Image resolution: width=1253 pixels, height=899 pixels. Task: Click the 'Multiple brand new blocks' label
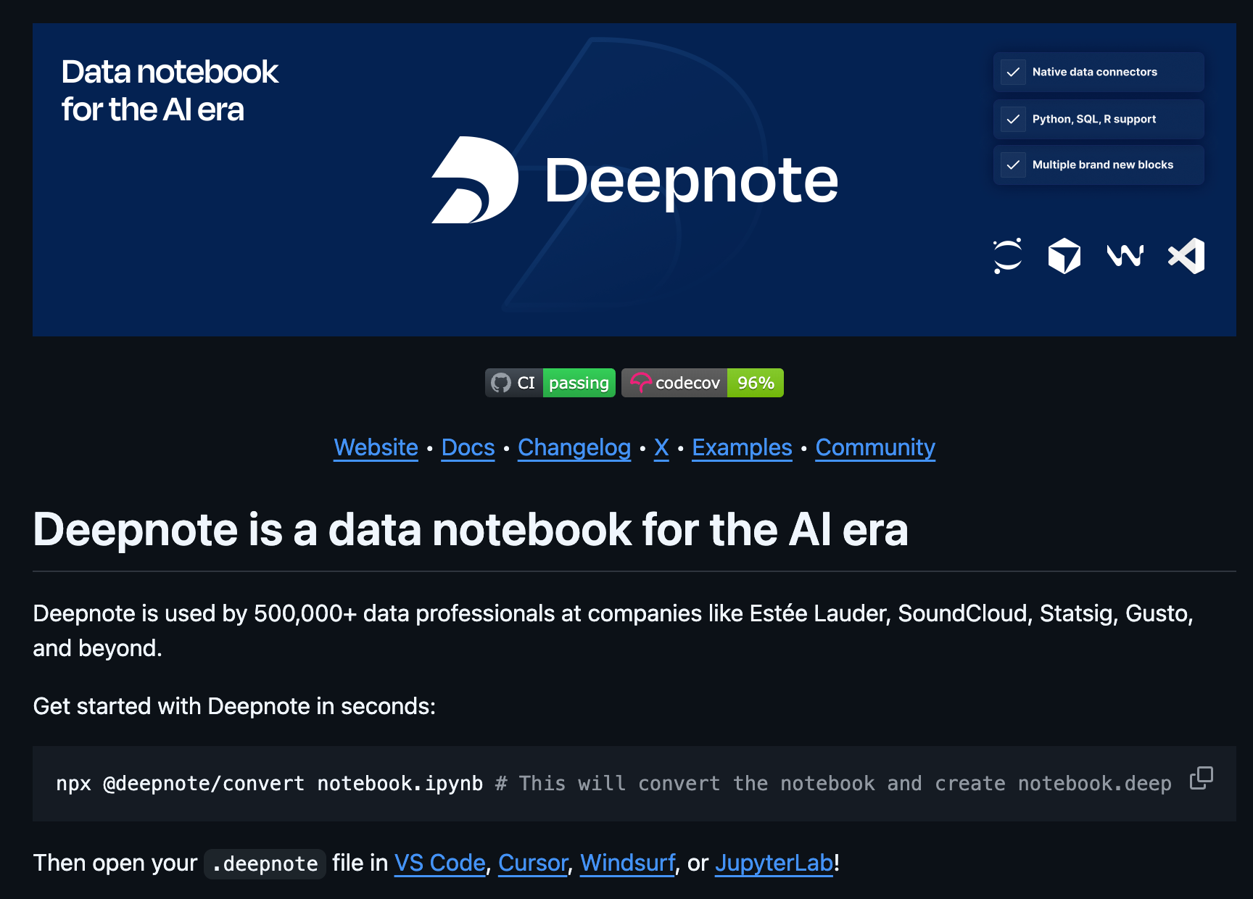pyautogui.click(x=1103, y=165)
